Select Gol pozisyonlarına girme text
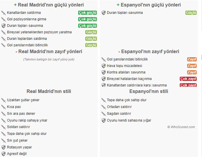This screenshot has height=157, width=202. point(27,19)
